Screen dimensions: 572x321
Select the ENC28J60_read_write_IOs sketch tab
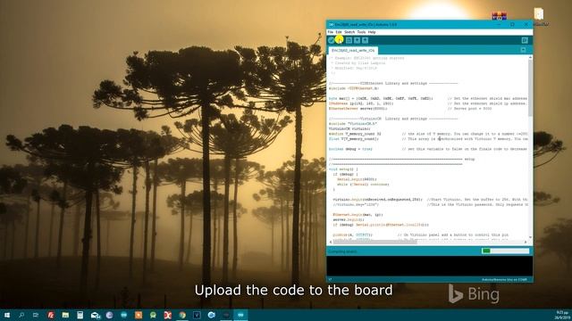click(353, 50)
